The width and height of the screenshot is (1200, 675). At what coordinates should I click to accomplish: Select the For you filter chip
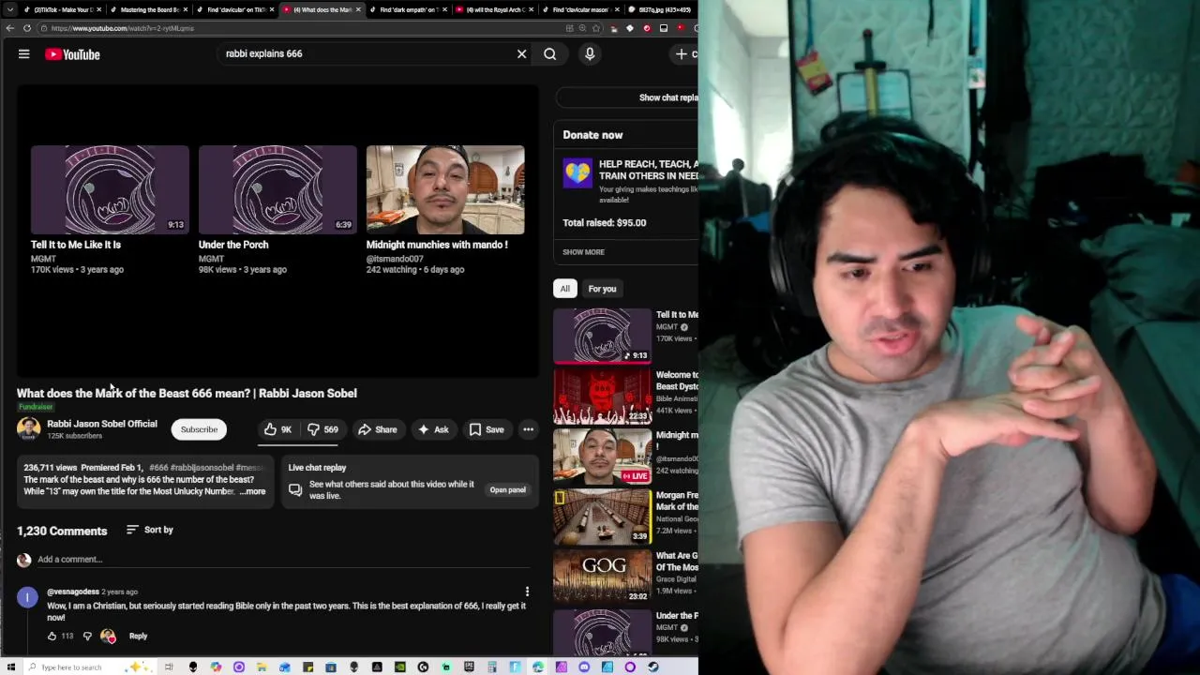pos(602,289)
